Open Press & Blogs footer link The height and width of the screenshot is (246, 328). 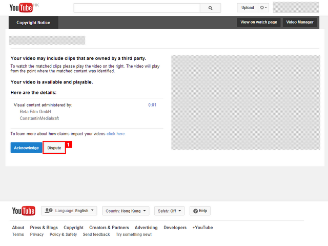pos(44,228)
